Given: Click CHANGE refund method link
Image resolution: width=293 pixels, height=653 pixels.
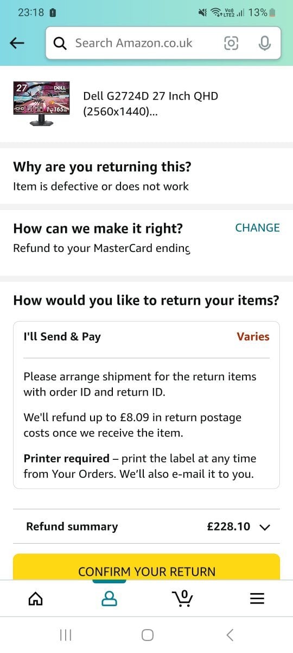Looking at the screenshot, I should coord(257,228).
